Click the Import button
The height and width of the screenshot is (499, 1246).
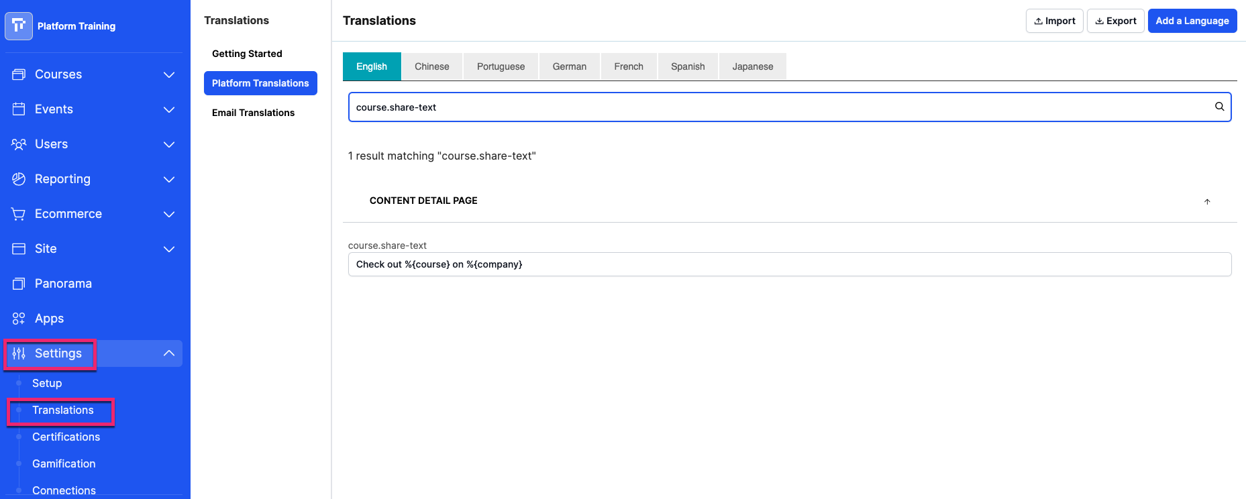(x=1055, y=21)
